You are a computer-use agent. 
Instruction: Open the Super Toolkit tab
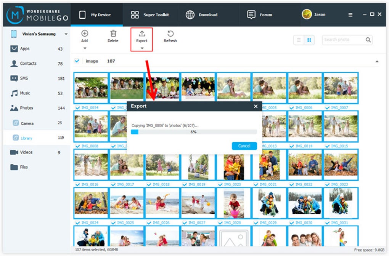tap(150, 15)
